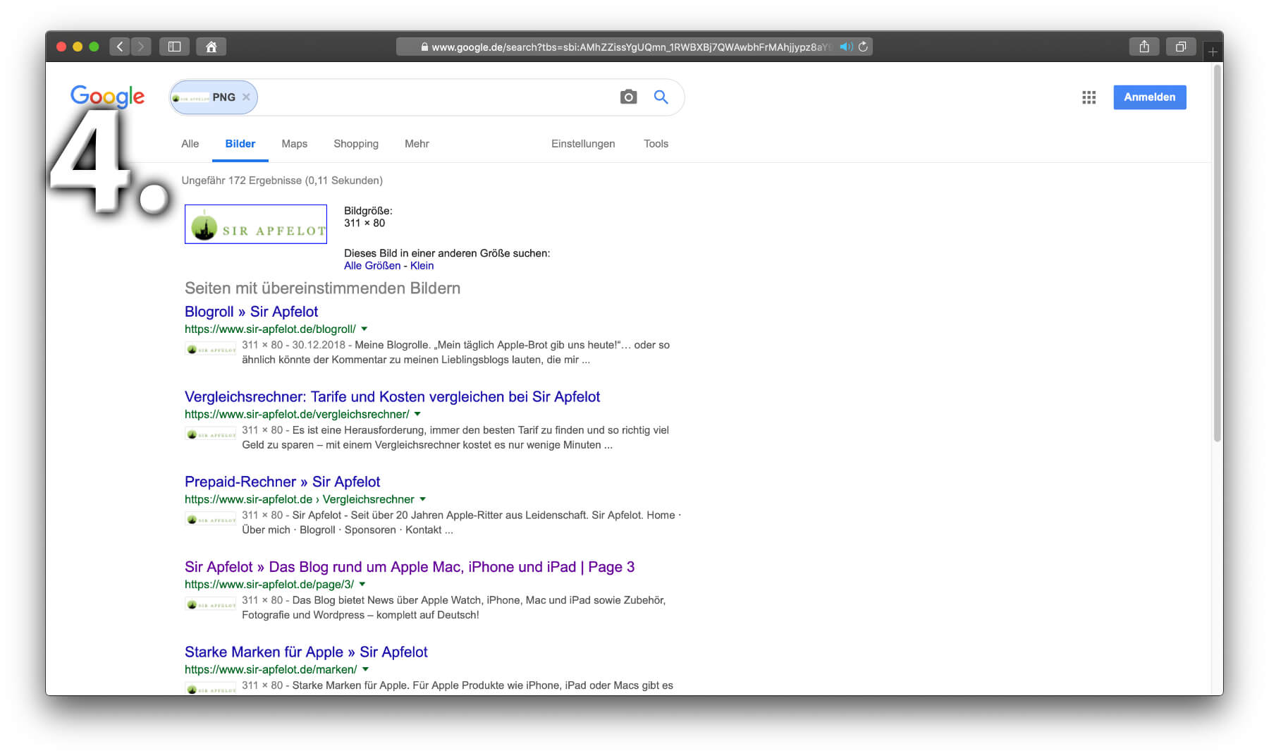
Task: Click the 'Ungefähr 172 Ergebnisse' result count
Action: [282, 181]
